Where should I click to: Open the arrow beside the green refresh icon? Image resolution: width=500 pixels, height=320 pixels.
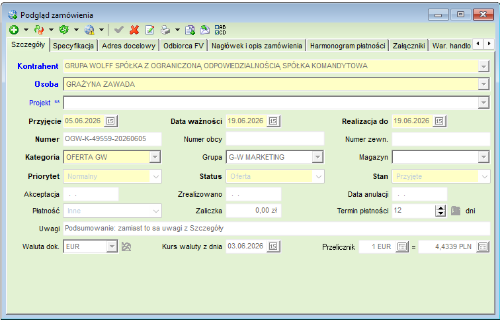76,30
